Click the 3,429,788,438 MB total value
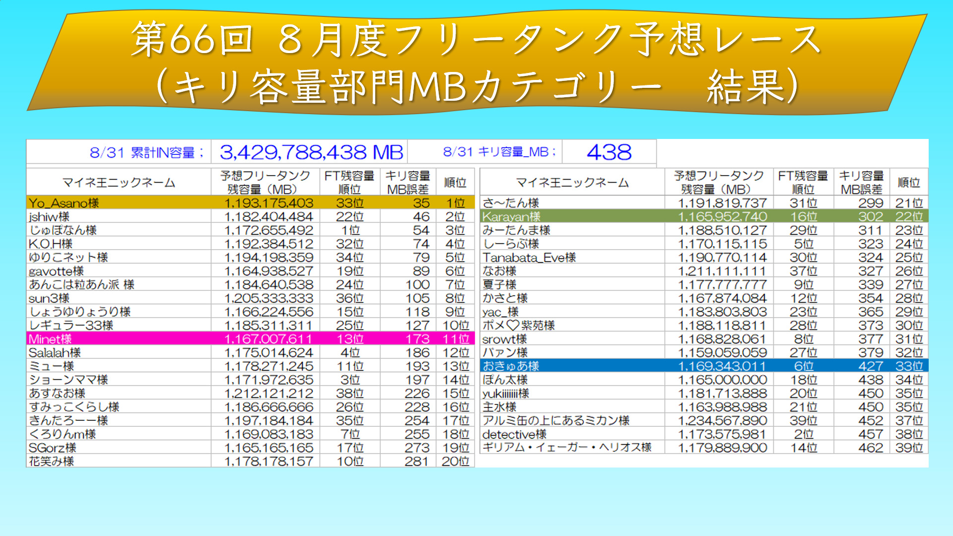The width and height of the screenshot is (953, 536). (311, 152)
